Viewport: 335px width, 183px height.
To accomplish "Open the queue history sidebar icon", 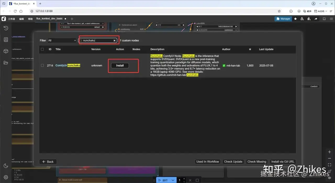I will click(6, 28).
